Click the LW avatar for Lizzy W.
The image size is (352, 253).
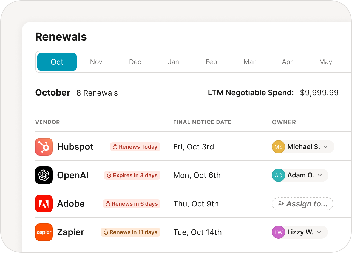coord(279,232)
